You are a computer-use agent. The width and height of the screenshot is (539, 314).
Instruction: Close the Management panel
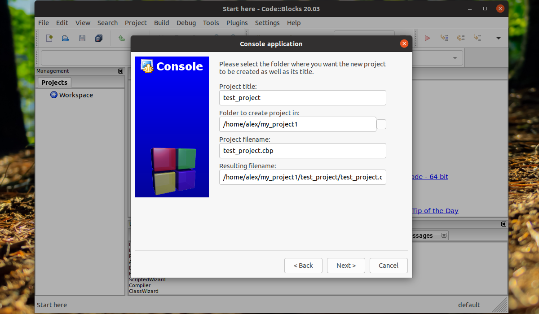click(x=120, y=71)
